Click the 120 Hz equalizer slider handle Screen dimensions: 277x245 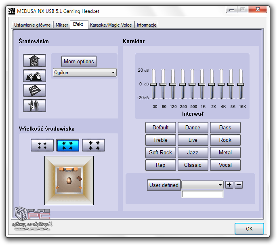coord(172,84)
